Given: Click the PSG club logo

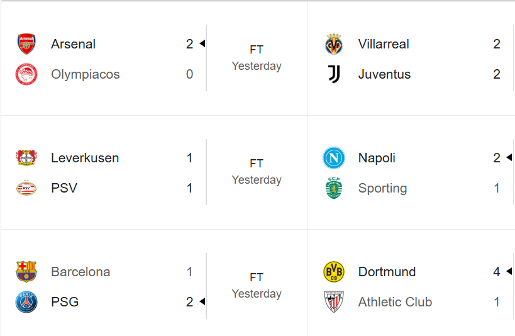Looking at the screenshot, I should coord(26,302).
